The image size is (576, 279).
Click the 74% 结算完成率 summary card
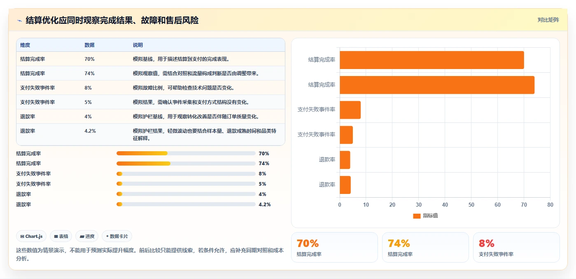click(425, 247)
